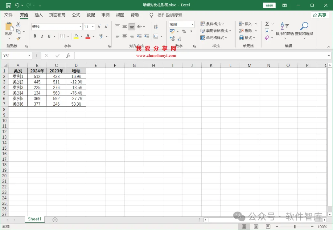
Task: Switch to Page Layout view in status bar
Action: click(x=256, y=227)
